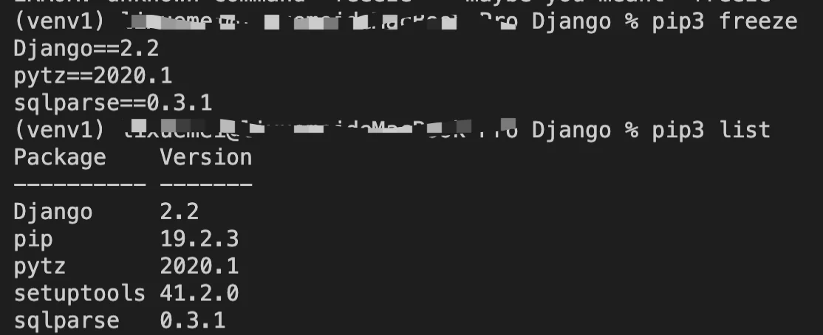Click the pip3 list command text
This screenshot has height=335, width=823.
(x=711, y=131)
